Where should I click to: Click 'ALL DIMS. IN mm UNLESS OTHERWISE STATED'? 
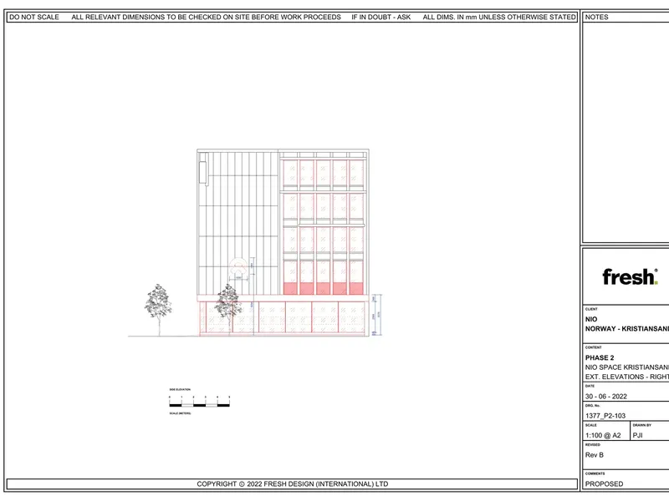pos(499,17)
